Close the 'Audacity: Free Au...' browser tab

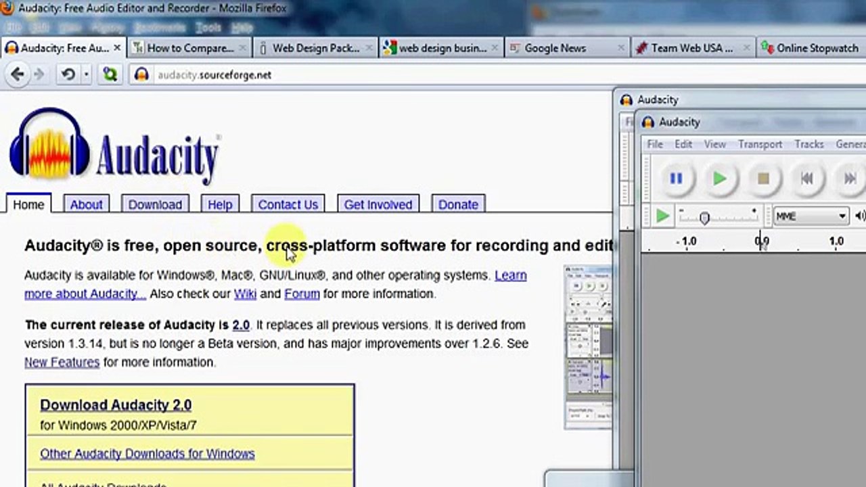(117, 48)
